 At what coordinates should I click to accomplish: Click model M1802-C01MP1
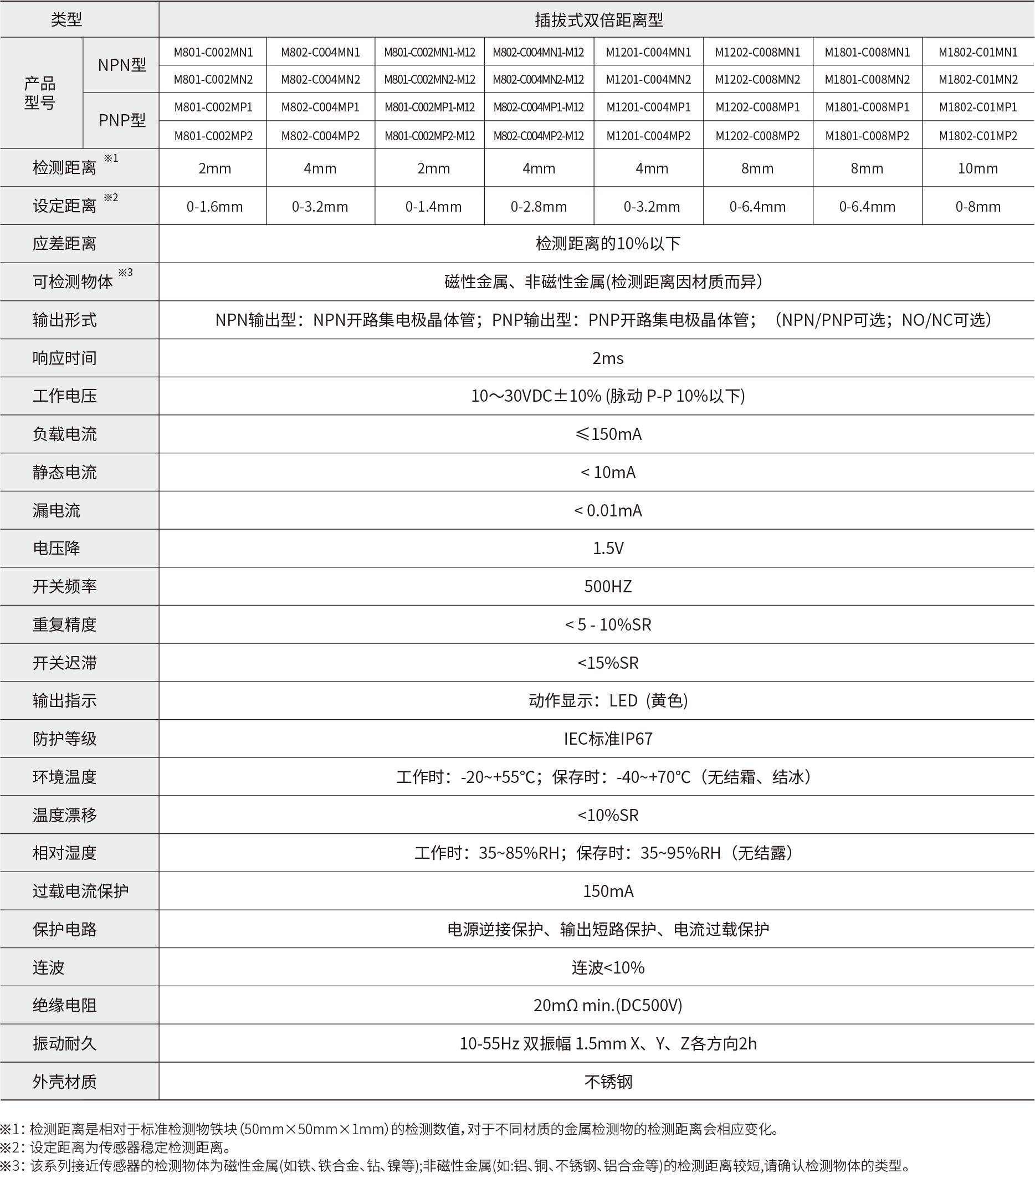[978, 107]
